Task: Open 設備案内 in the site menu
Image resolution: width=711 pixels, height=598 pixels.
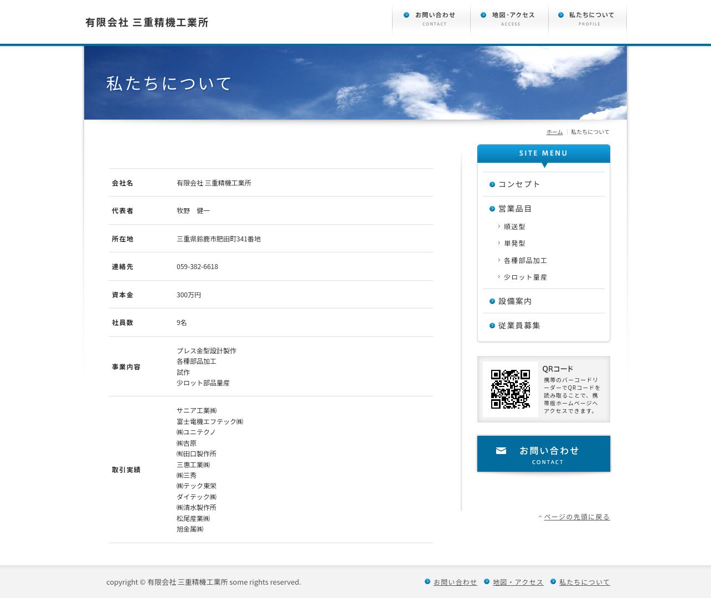Action: (x=515, y=301)
